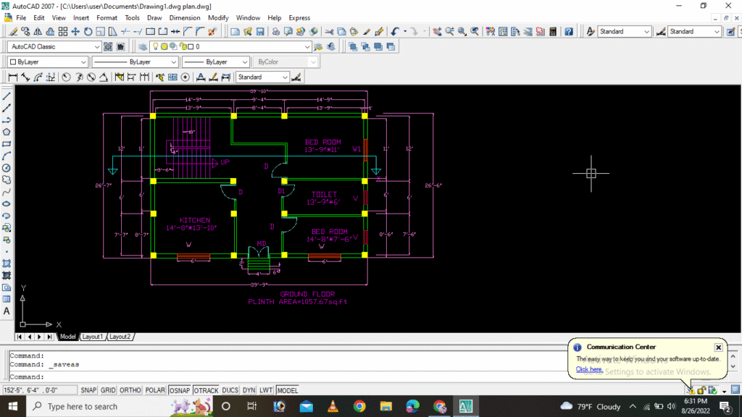Close the Communication Center balloon
The image size is (742, 417).
[x=718, y=347]
